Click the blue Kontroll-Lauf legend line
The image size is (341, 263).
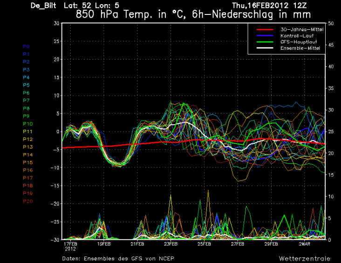pos(265,36)
